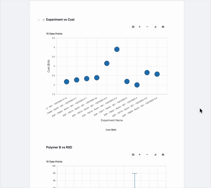Click the error bar in Polymer B chart
The width and height of the screenshot is (211, 188).
(135, 180)
